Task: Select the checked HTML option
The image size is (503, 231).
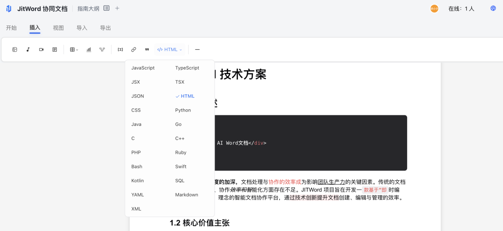Action: point(185,96)
